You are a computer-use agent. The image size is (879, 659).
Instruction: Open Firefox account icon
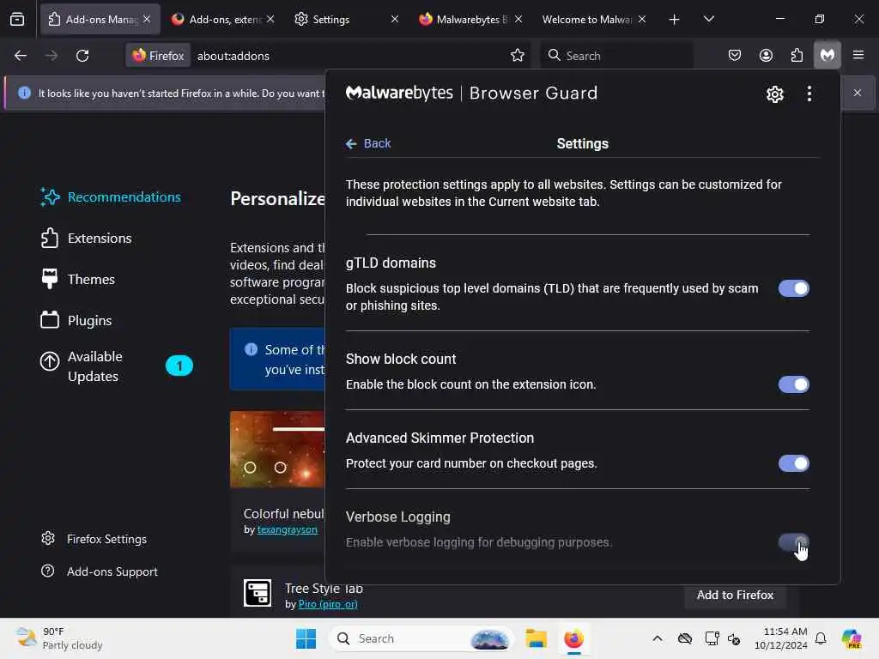pyautogui.click(x=766, y=55)
